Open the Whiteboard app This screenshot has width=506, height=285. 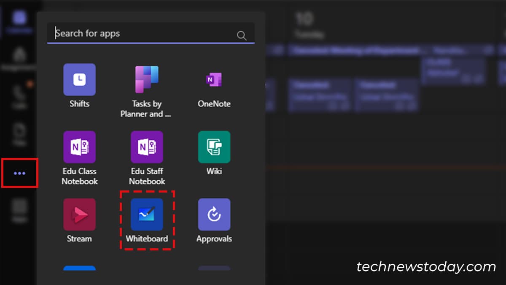(147, 214)
